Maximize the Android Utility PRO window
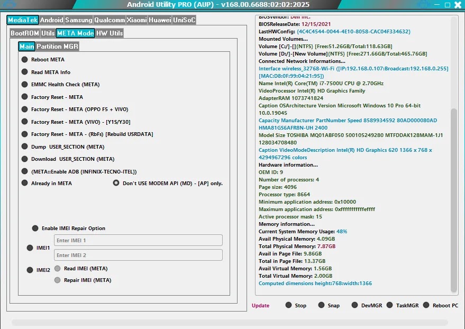This screenshot has height=329, width=465. click(x=448, y=5)
